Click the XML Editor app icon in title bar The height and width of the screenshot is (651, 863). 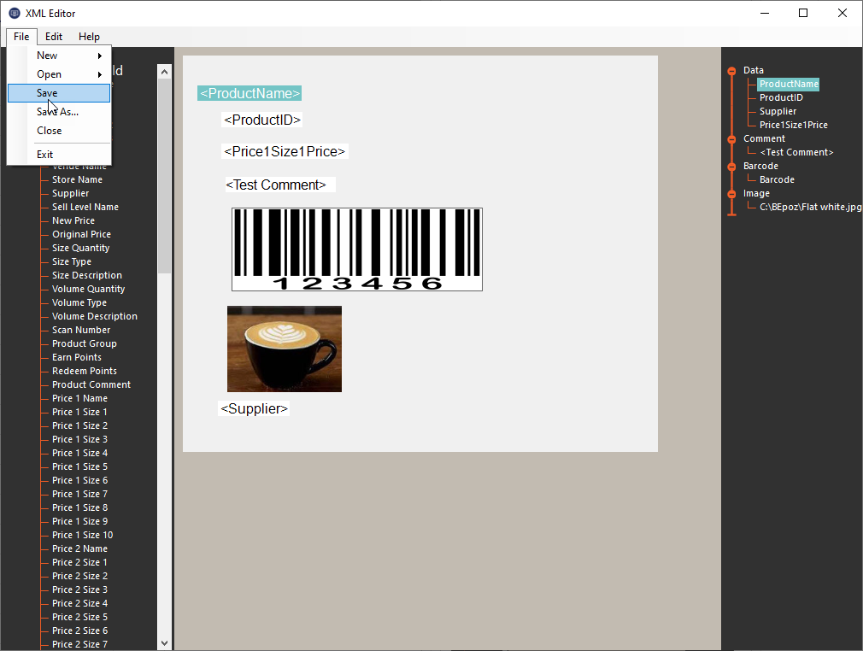[15, 13]
